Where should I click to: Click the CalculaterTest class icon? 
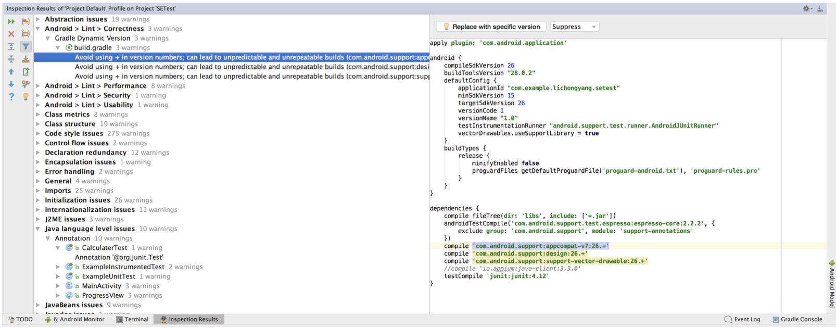pos(69,248)
